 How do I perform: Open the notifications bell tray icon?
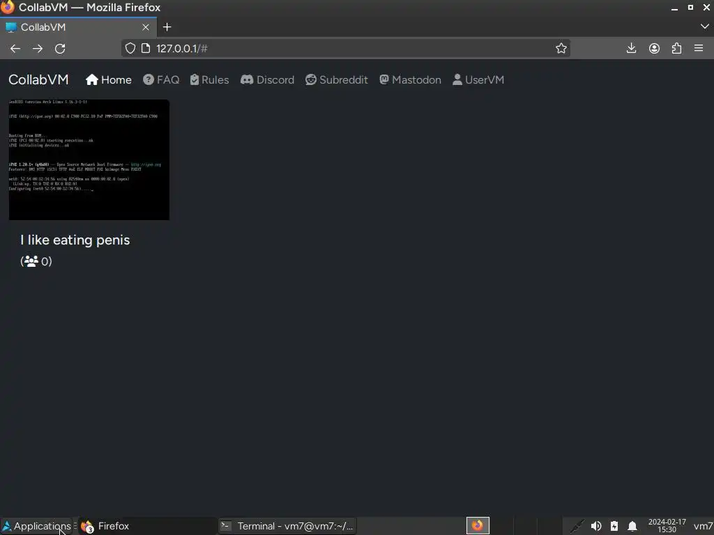(632, 526)
